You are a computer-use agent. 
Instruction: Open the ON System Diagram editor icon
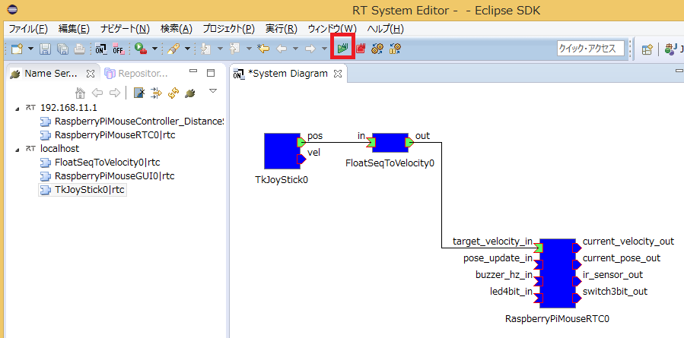click(101, 49)
